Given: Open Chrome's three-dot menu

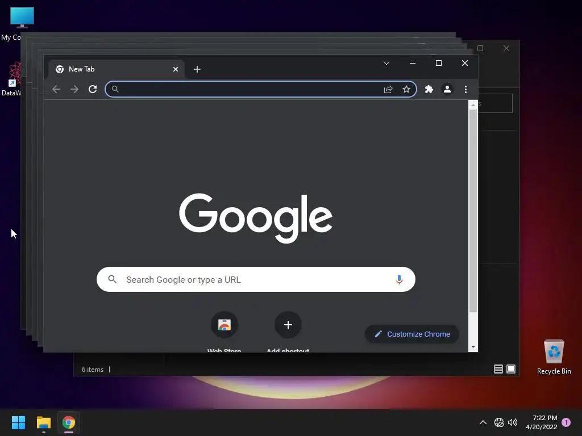Looking at the screenshot, I should [466, 89].
